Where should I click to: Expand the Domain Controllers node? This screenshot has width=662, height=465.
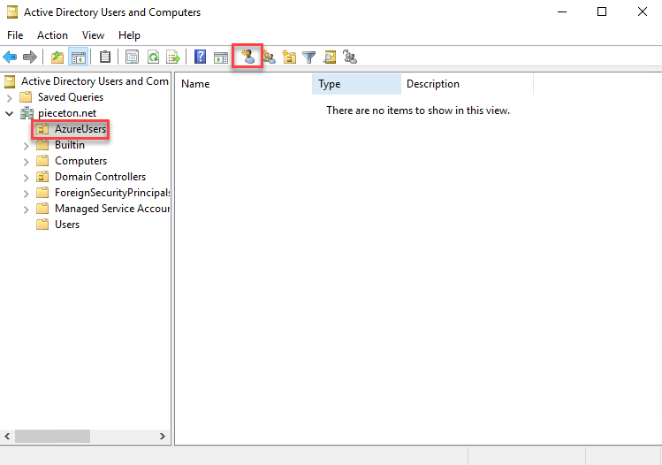pyautogui.click(x=27, y=178)
